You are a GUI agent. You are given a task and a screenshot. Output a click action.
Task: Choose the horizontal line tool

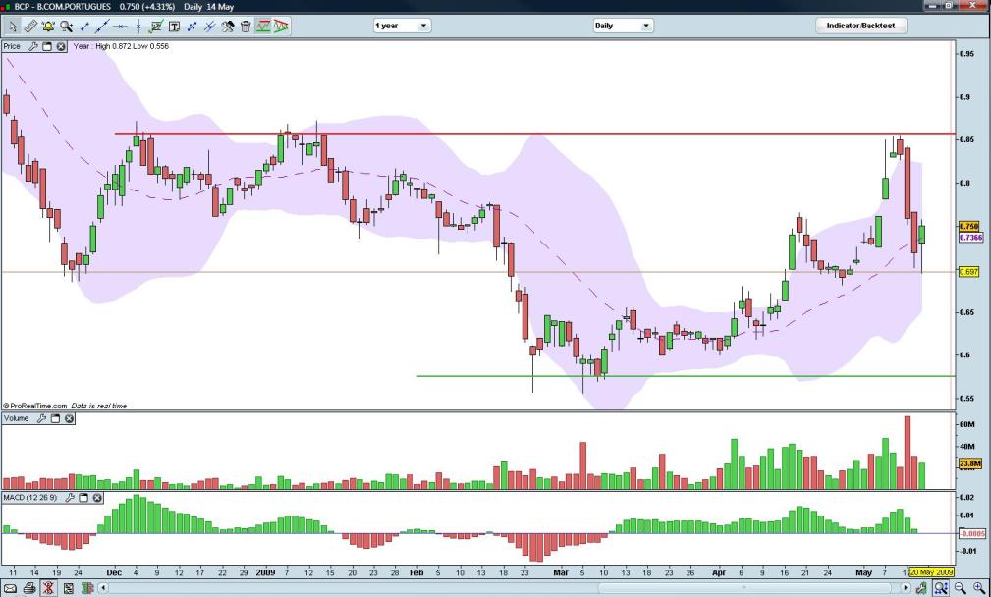(x=120, y=26)
